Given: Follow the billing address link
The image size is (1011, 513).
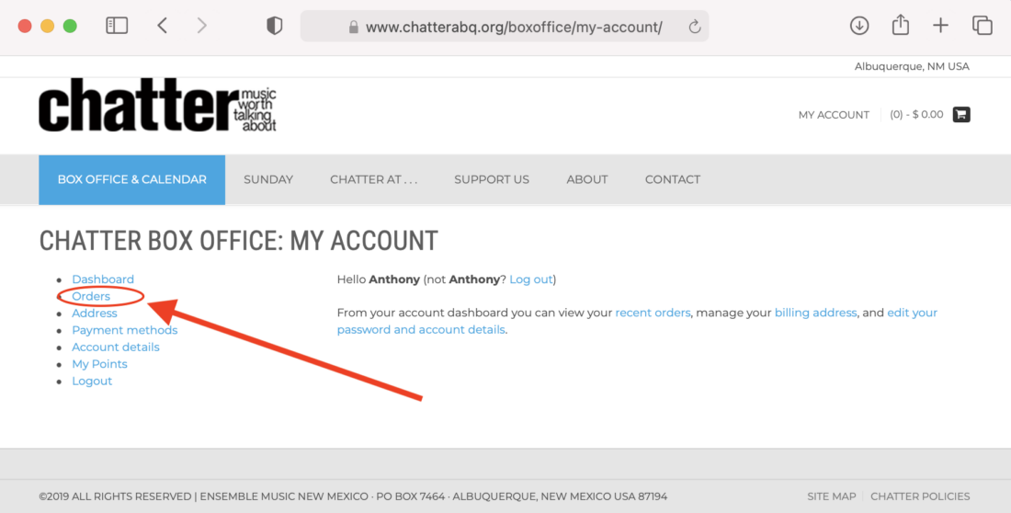Looking at the screenshot, I should [815, 313].
